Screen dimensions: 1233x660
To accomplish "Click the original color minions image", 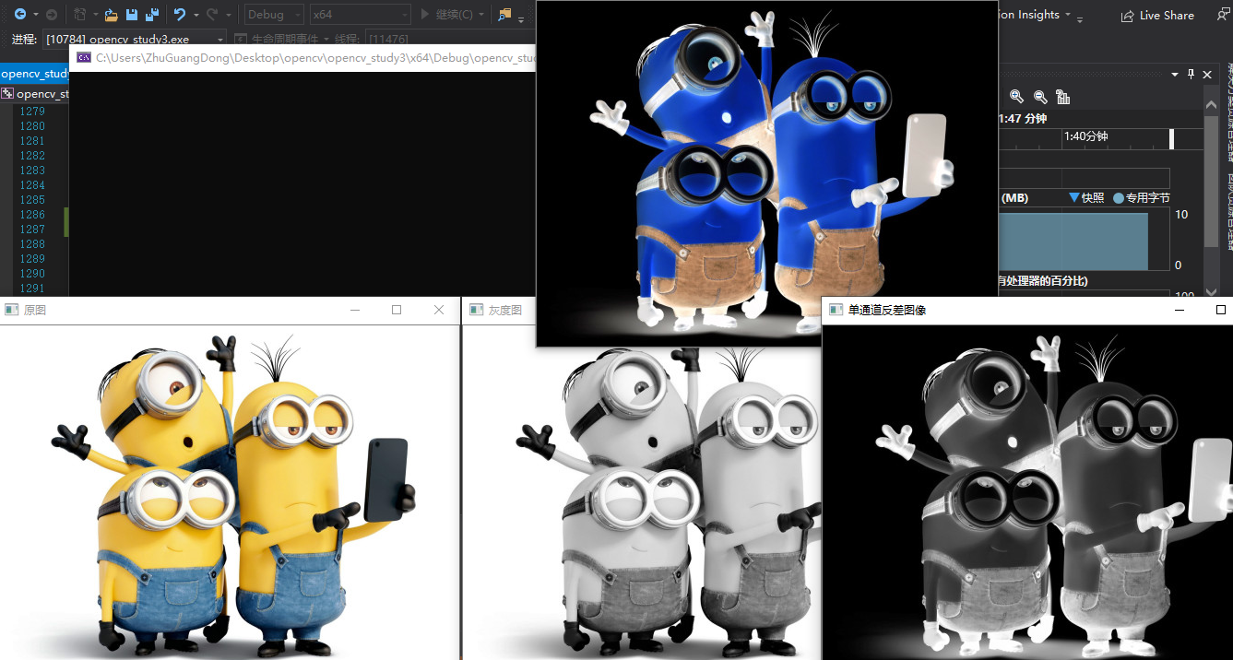I will pyautogui.click(x=230, y=492).
